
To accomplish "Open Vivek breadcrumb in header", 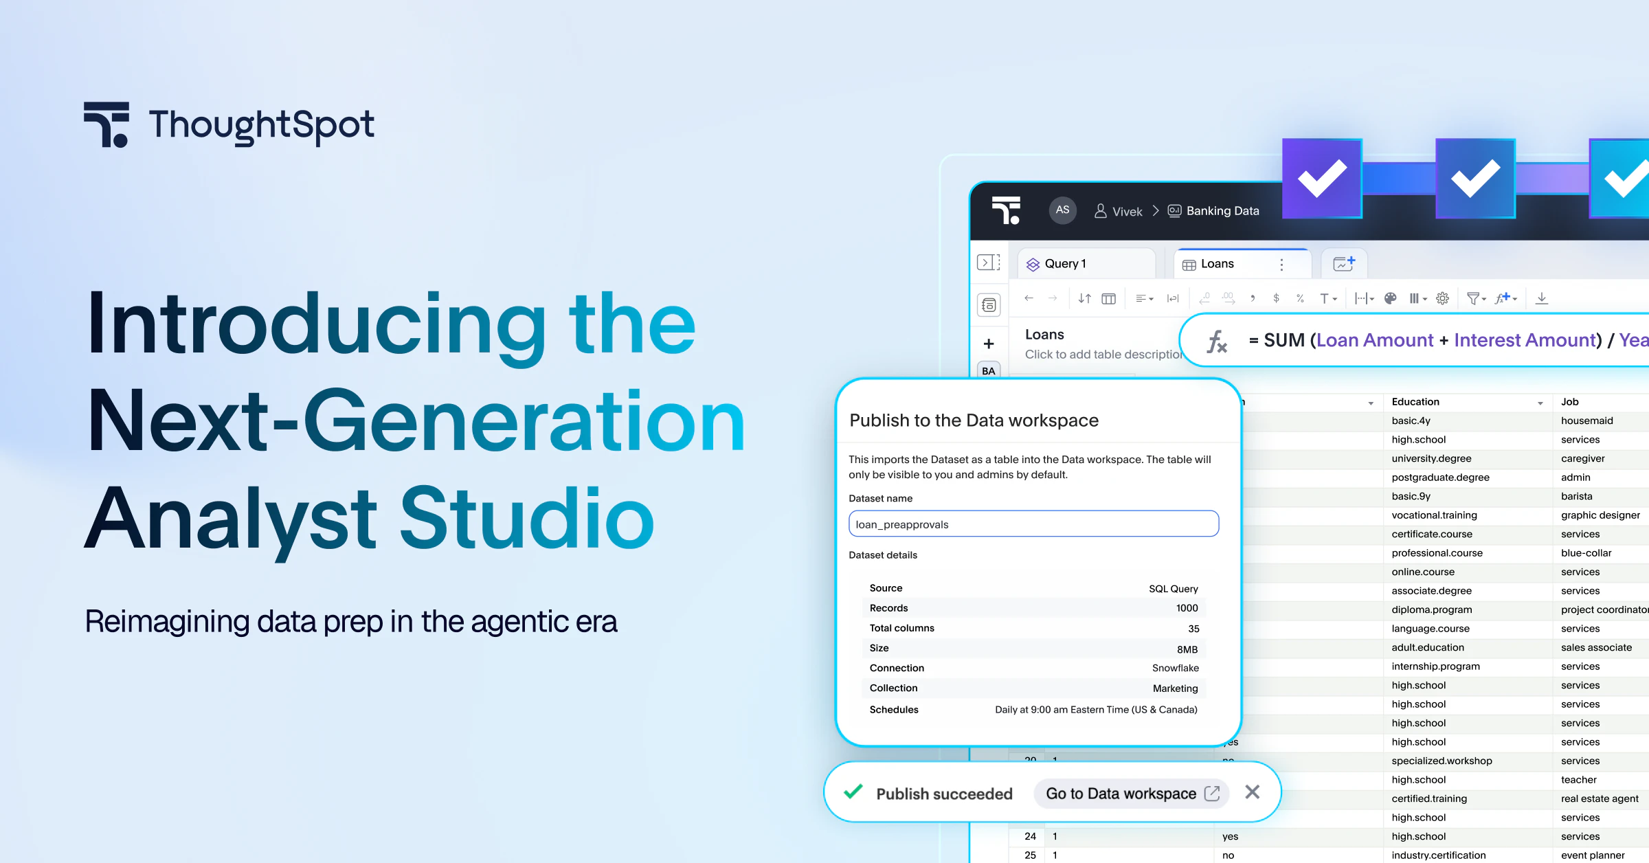I will click(x=1118, y=211).
